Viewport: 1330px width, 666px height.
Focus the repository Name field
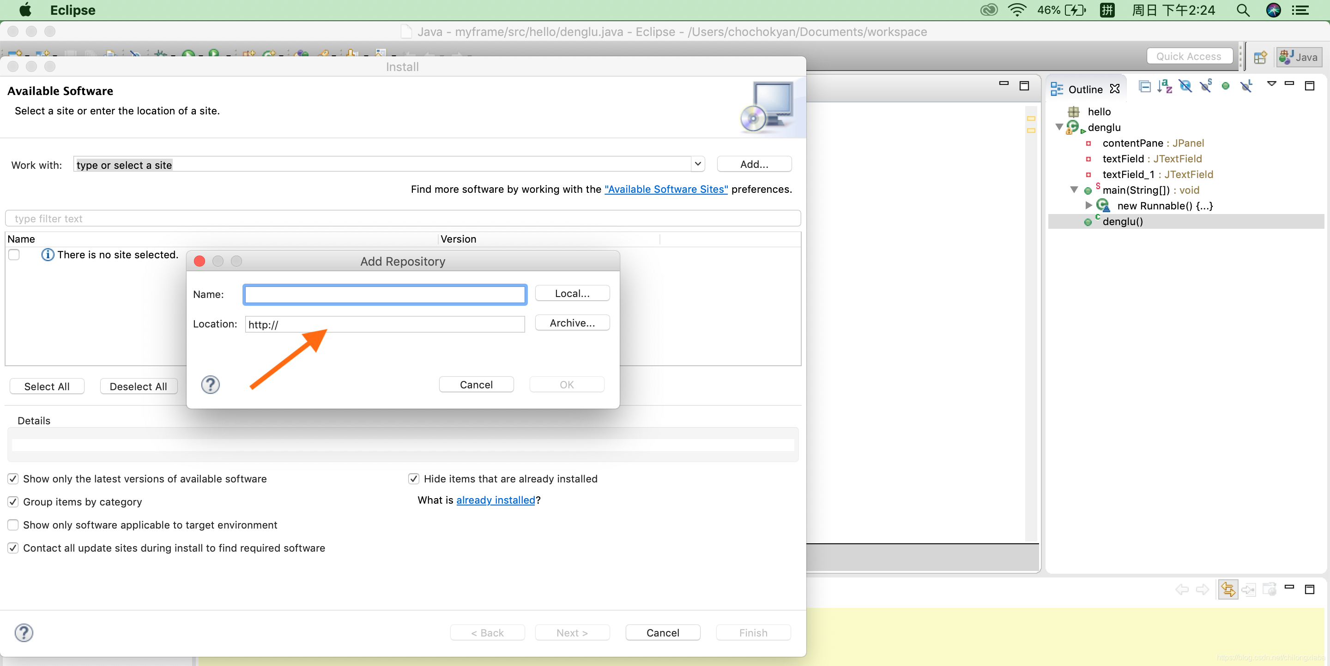(x=385, y=294)
